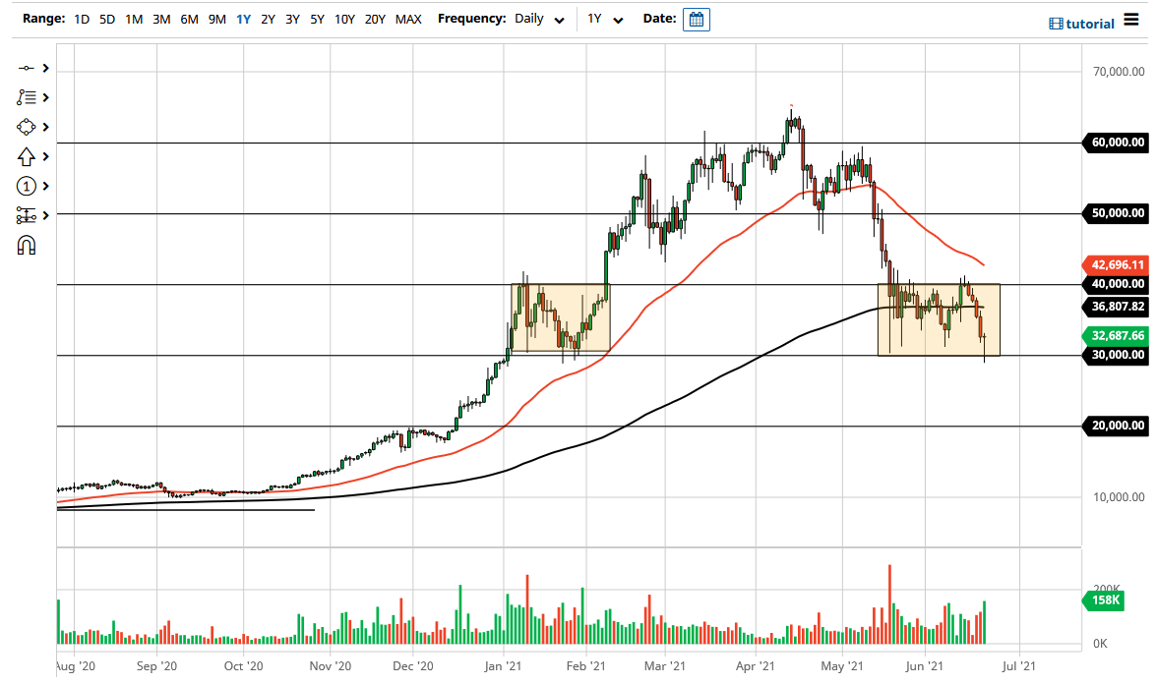Expand the trendline tool options chevron
This screenshot has height=685, width=1156.
click(43, 68)
